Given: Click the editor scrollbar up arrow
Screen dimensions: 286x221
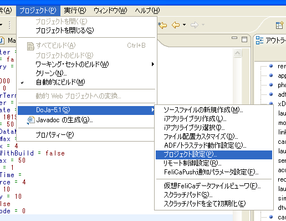Looking at the screenshot, I should (237, 53).
